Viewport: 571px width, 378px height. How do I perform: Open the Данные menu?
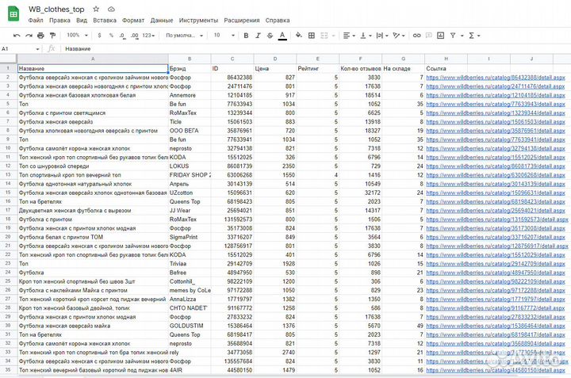click(162, 19)
